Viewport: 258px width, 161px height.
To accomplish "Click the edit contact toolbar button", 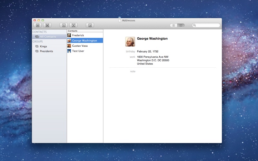I will tap(90, 25).
